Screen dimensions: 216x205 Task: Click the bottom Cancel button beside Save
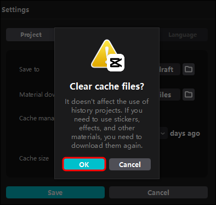click(158, 192)
